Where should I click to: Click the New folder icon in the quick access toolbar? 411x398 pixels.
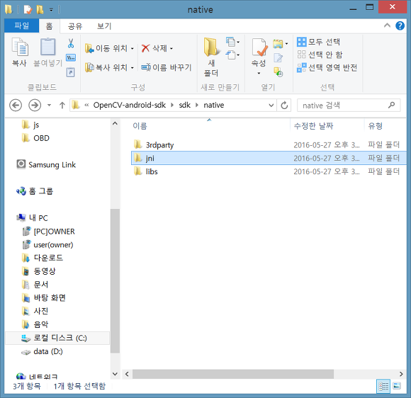[40, 10]
